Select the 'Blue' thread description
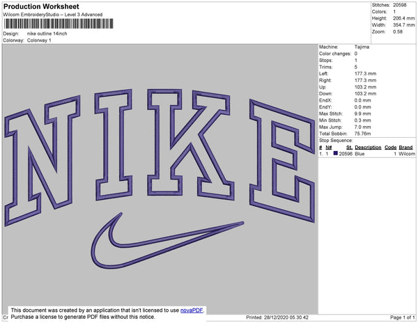Image resolution: width=418 pixels, height=323 pixels. tap(359, 154)
